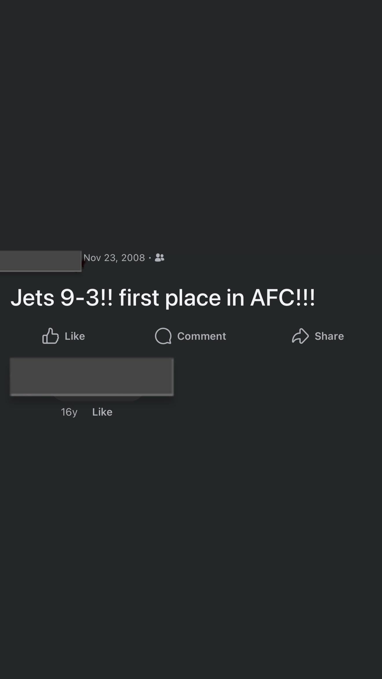382x679 pixels.
Task: Click the year 2008 in the post date
Action: [x=133, y=258]
